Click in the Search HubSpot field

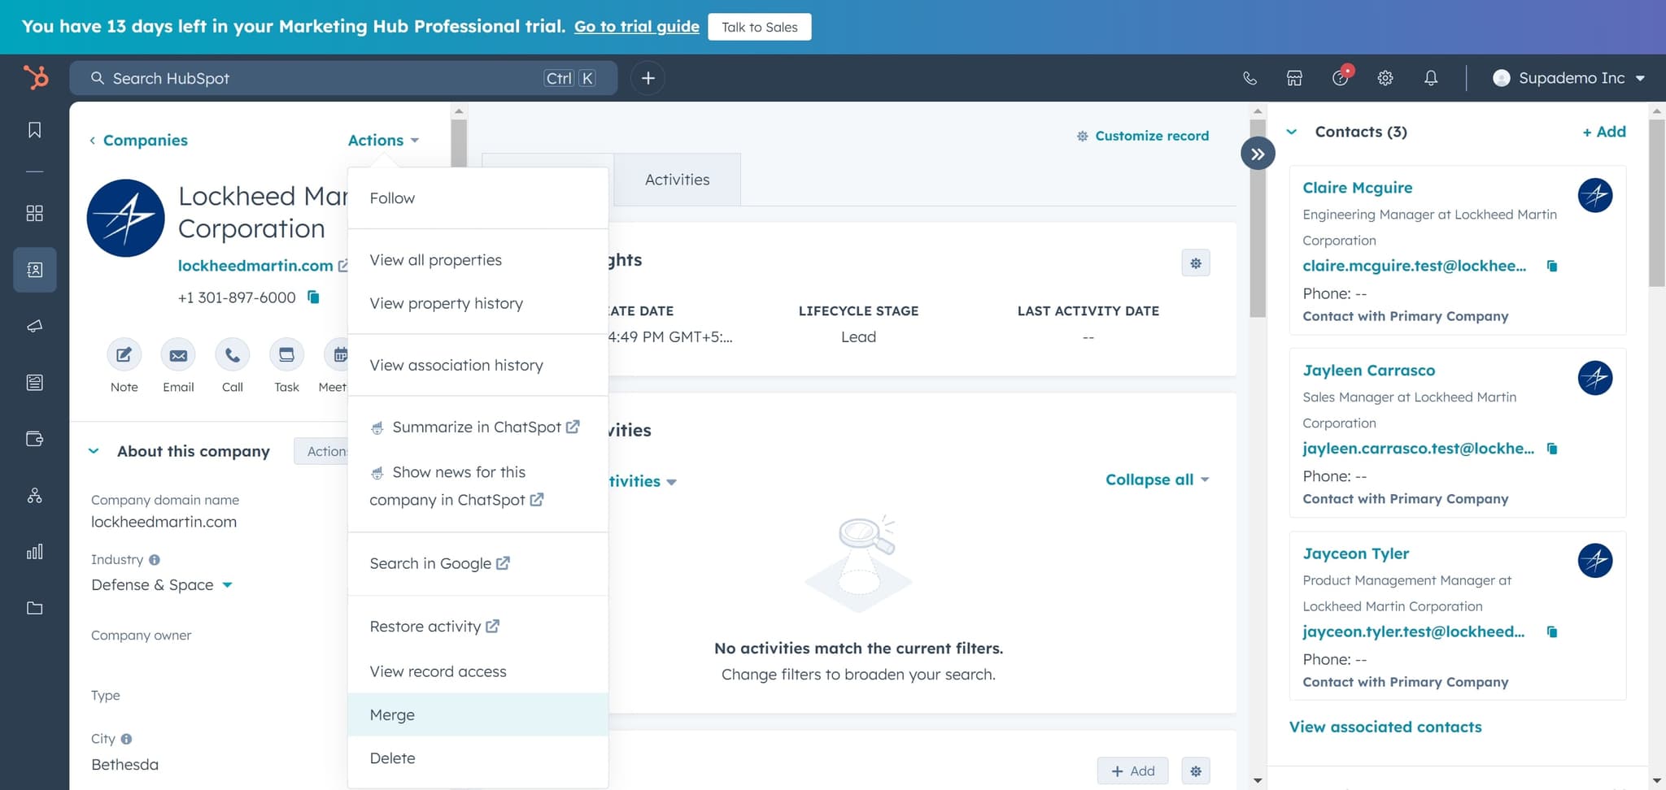(x=325, y=78)
